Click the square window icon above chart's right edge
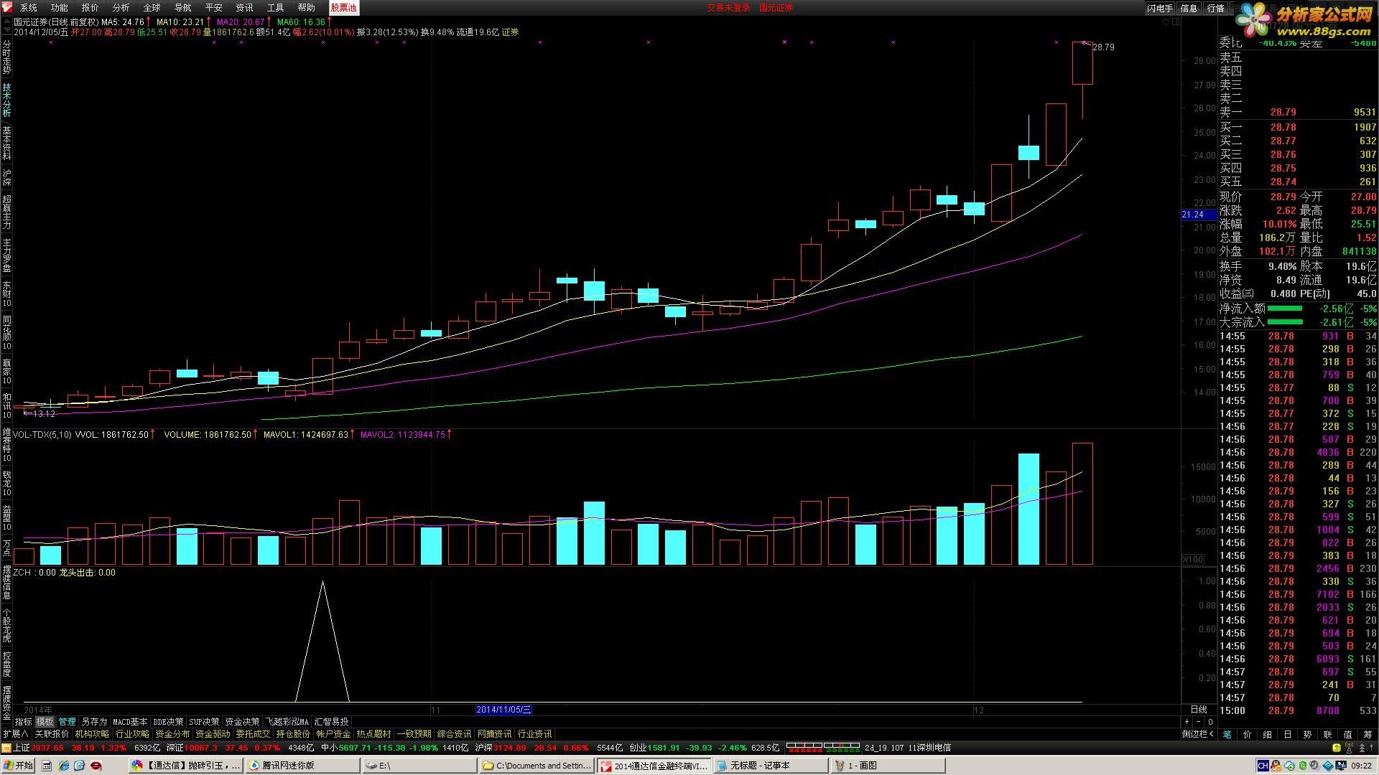1379x775 pixels. tap(1176, 22)
